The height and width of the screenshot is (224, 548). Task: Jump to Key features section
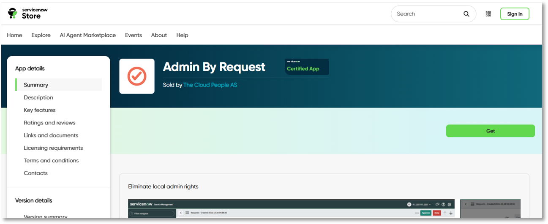(40, 110)
